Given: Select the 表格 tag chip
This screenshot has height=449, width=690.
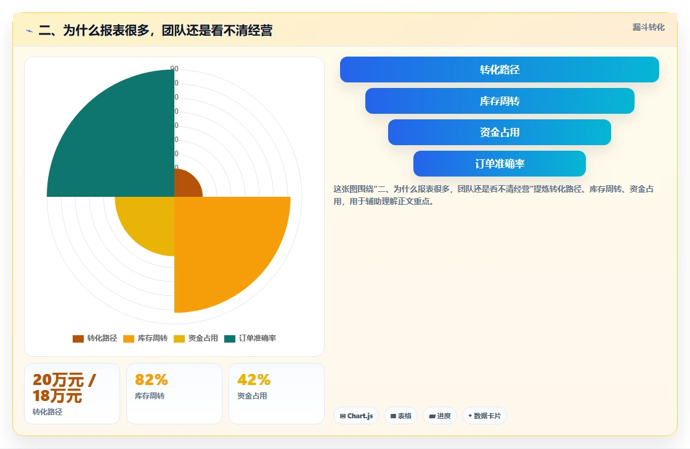Looking at the screenshot, I should [x=400, y=416].
